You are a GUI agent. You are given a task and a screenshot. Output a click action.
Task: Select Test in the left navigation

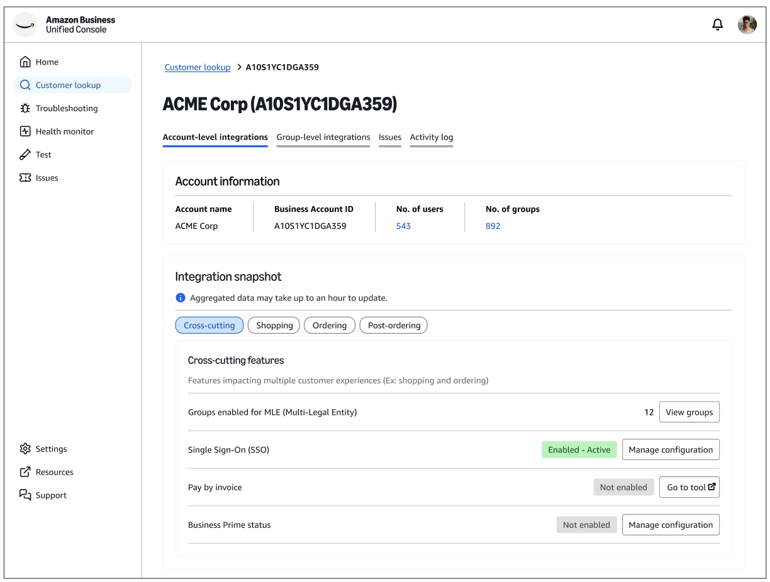[43, 155]
